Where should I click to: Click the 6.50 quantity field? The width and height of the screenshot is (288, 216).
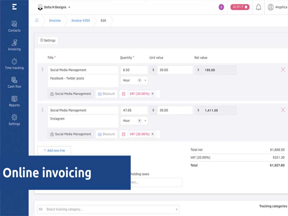pyautogui.click(x=134, y=70)
